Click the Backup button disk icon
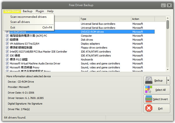 point(149,80)
